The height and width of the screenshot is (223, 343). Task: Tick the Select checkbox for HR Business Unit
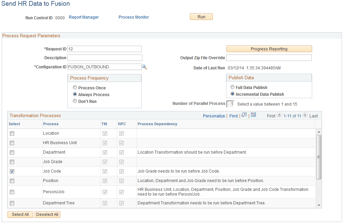point(12,143)
